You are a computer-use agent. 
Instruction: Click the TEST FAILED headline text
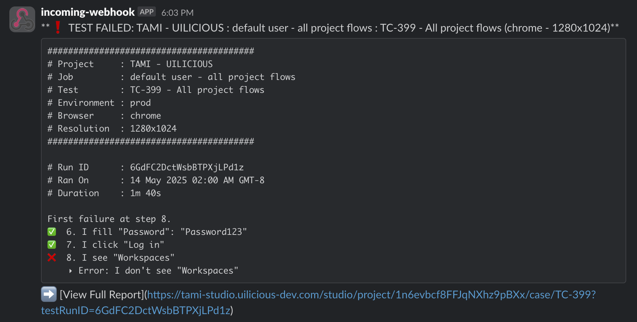coord(115,28)
